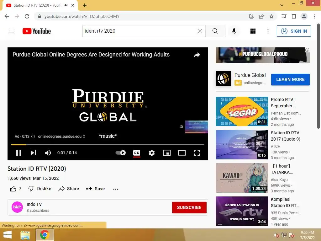The width and height of the screenshot is (321, 241).
Task: Open Station ID RTV 2017 thumbnail
Action: 242,144
